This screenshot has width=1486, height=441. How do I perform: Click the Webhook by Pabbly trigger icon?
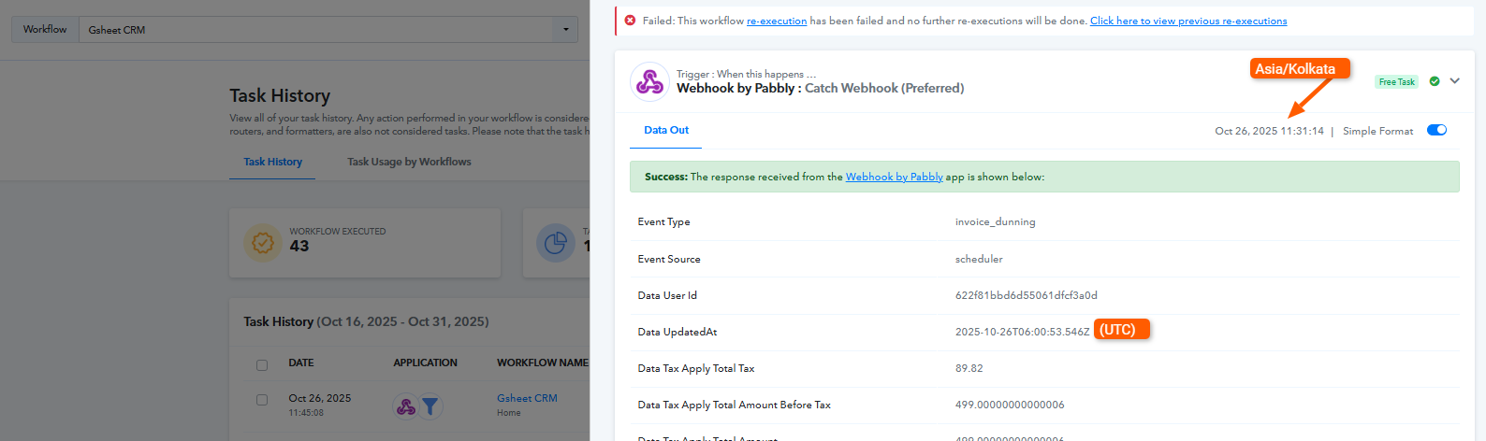click(x=649, y=82)
